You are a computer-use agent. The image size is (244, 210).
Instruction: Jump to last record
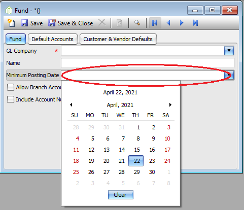pyautogui.click(x=195, y=23)
